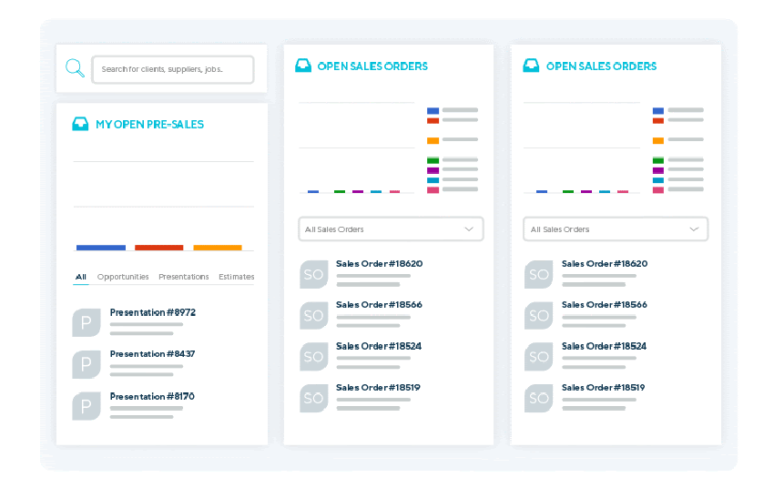Screen dimensions: 774x488
Task: Open the My Open Pre-Sales heading
Action: (149, 125)
